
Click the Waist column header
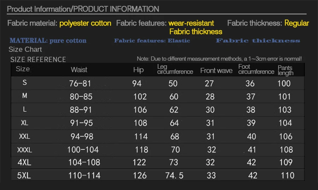79,70
